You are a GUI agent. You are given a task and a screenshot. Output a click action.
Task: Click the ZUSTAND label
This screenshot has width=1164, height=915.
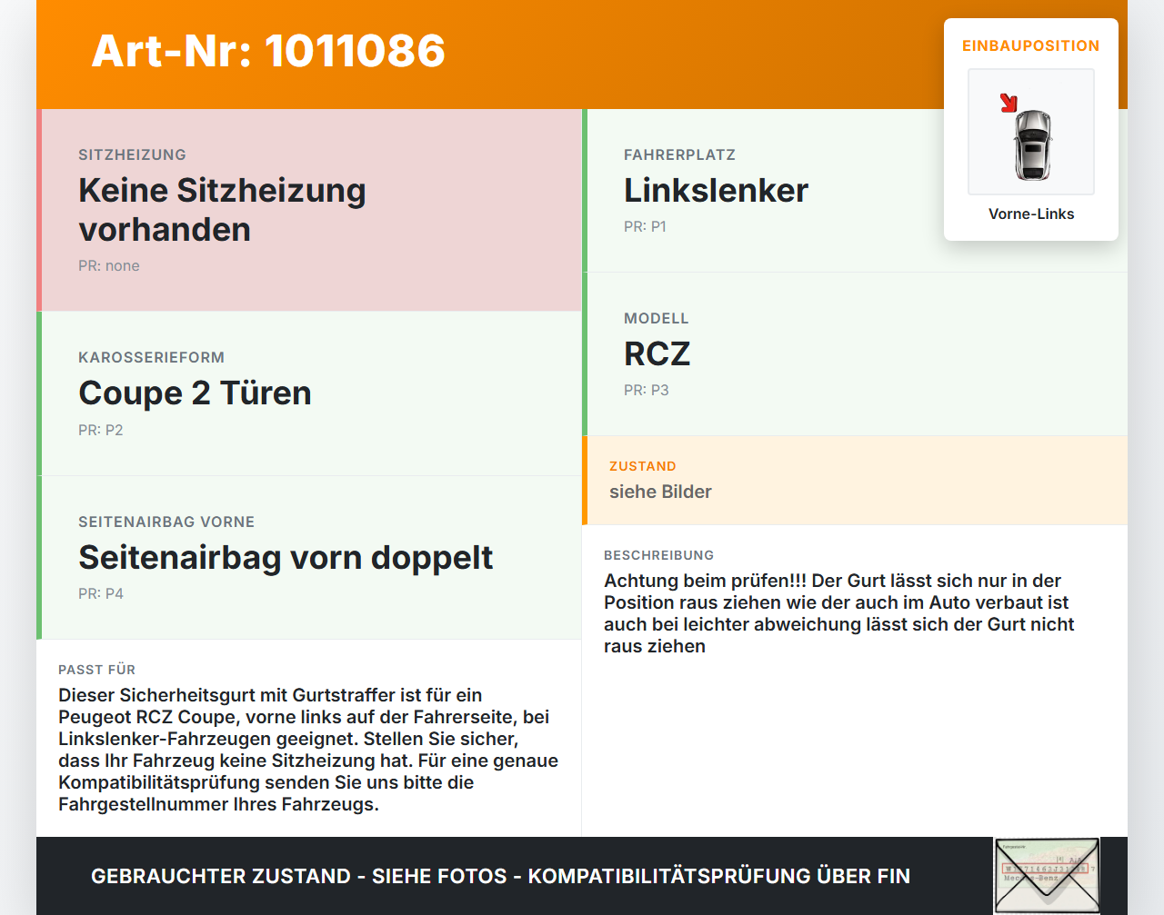click(642, 466)
